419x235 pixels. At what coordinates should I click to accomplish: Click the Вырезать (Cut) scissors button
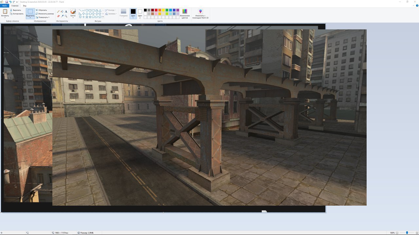pos(15,10)
